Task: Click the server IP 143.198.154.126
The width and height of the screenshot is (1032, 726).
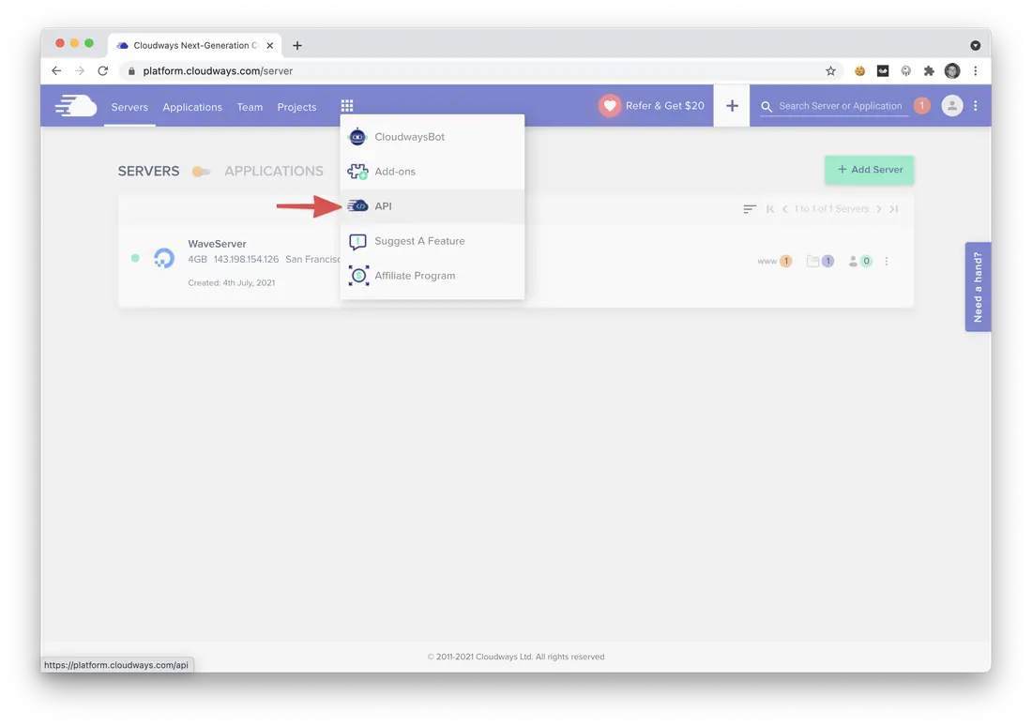Action: pyautogui.click(x=246, y=259)
